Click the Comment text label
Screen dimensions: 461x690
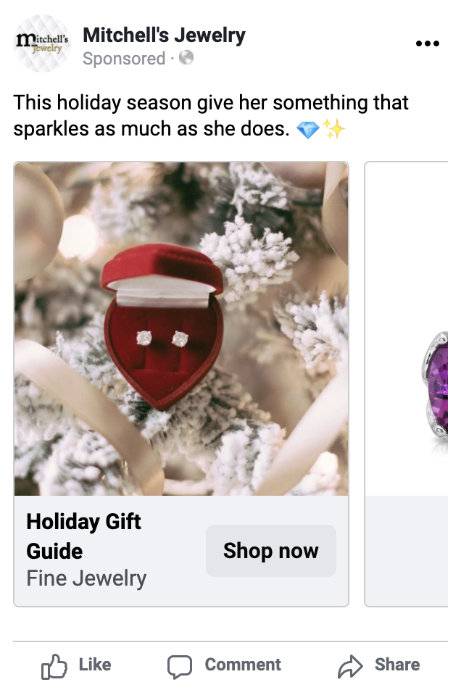tap(243, 665)
